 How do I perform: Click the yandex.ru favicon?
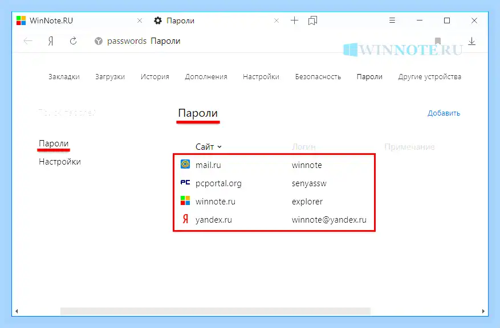(185, 219)
